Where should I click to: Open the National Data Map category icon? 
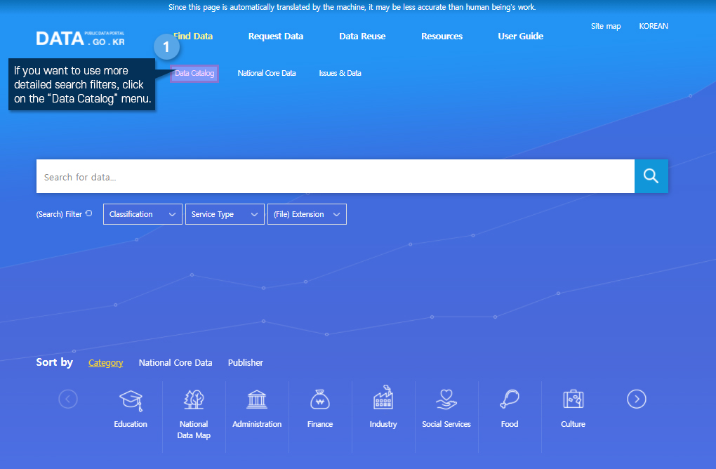tap(194, 400)
